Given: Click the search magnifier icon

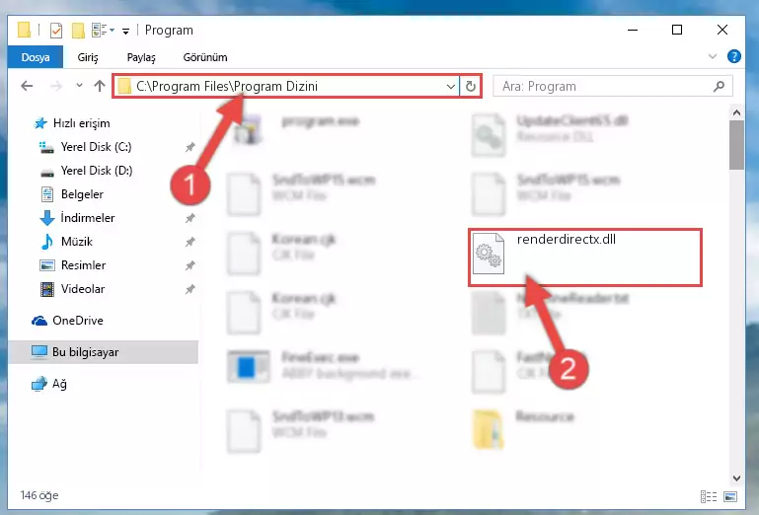Looking at the screenshot, I should point(719,86).
